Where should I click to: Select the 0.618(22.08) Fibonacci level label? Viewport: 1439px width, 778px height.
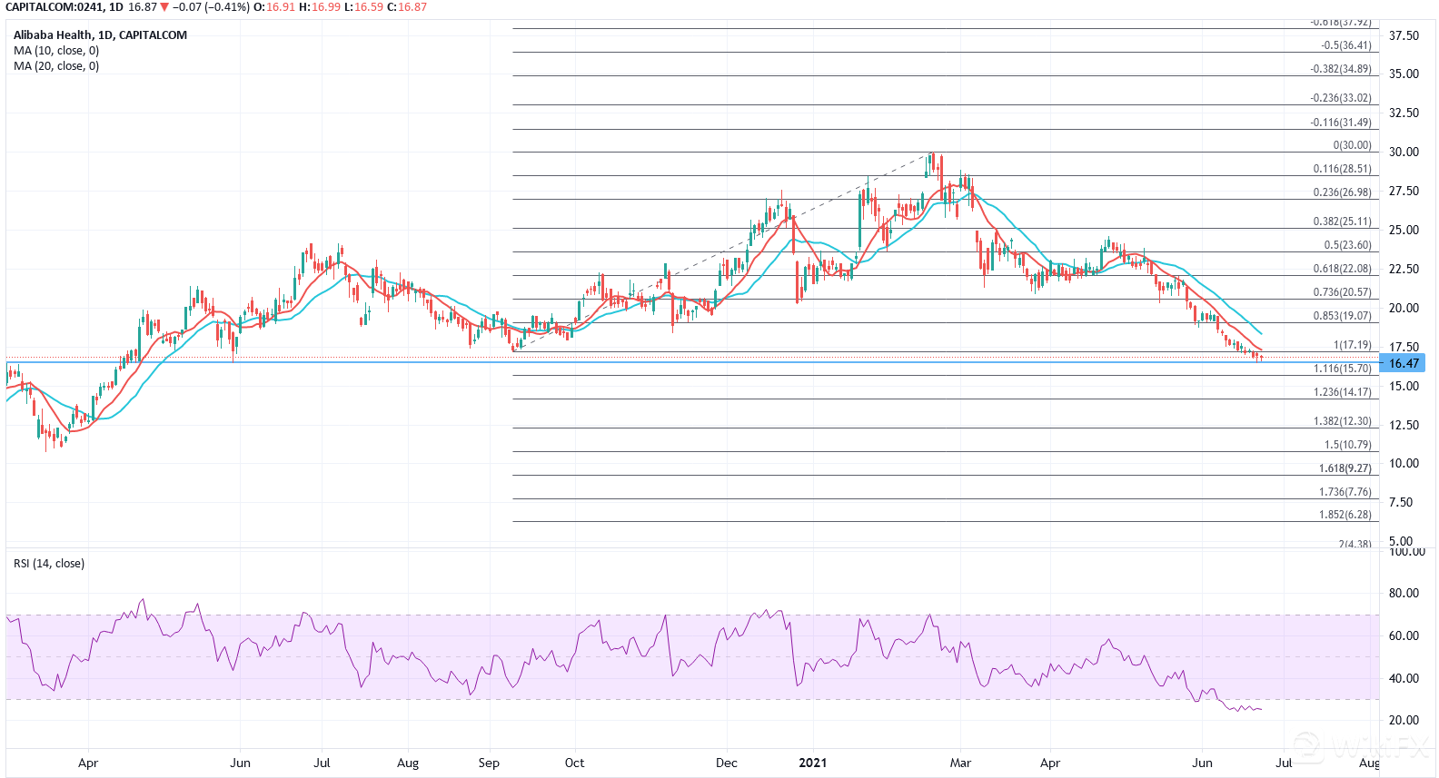[1342, 269]
